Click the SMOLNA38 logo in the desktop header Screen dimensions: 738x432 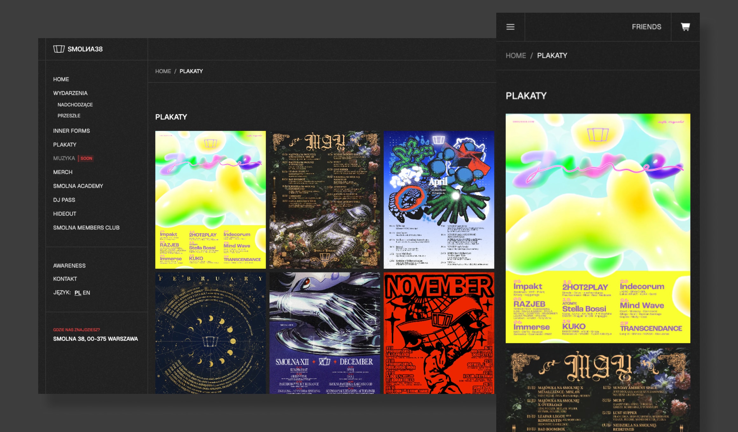point(78,49)
